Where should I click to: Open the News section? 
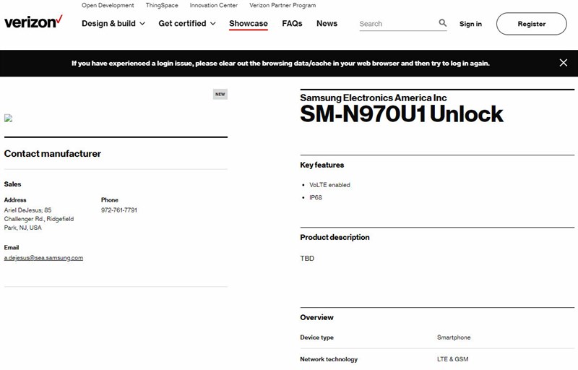click(327, 23)
